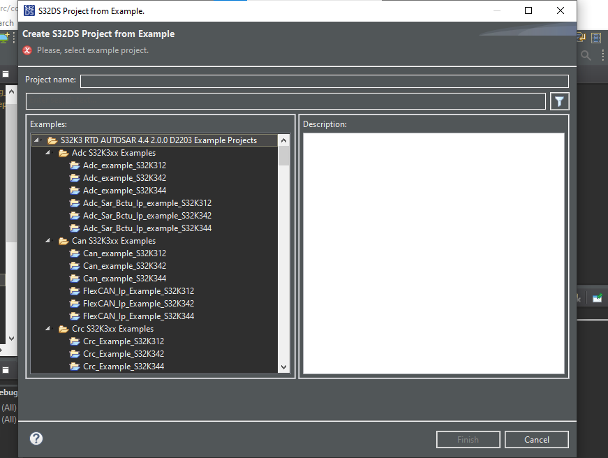Viewport: 608px width, 458px height.
Task: Click the Finish button
Action: [x=468, y=439]
